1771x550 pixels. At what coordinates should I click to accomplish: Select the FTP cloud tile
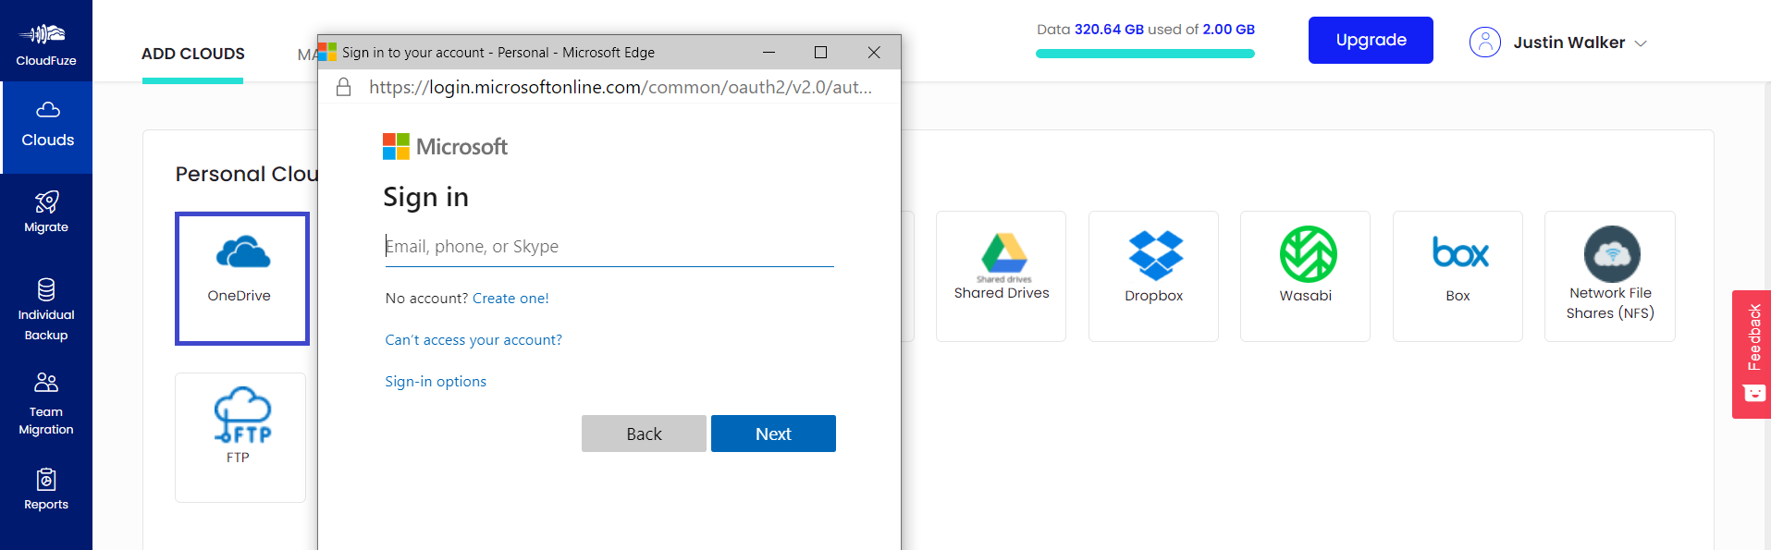[x=240, y=437]
